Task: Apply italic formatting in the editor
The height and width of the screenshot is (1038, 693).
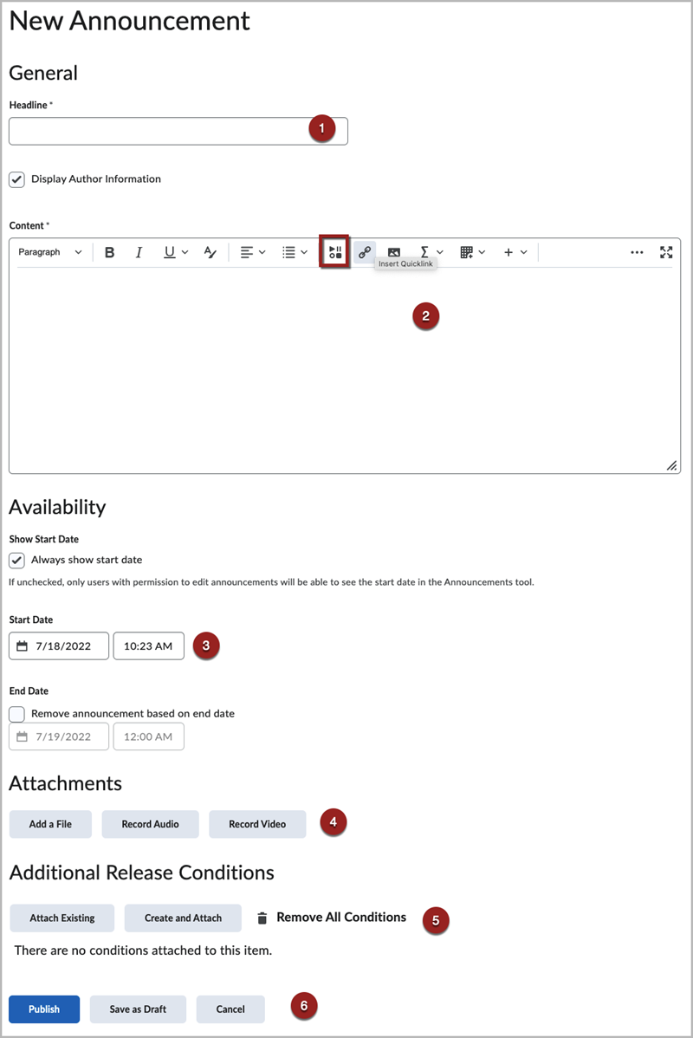Action: 139,252
